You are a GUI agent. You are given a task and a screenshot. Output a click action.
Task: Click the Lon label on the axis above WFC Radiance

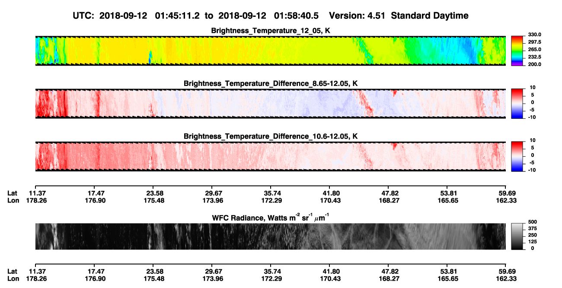click(13, 201)
